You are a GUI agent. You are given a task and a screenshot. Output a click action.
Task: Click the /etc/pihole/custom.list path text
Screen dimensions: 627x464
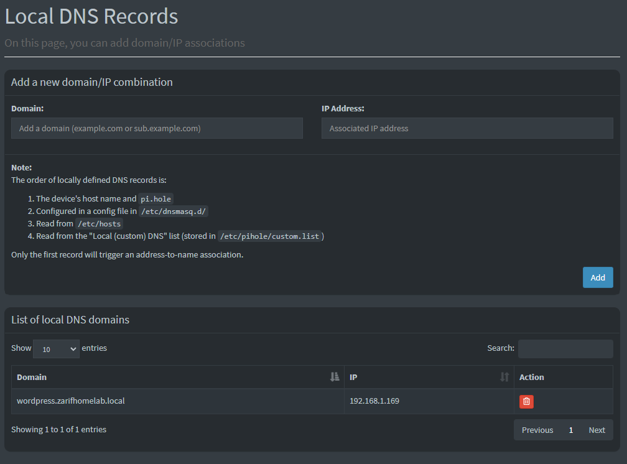point(270,236)
